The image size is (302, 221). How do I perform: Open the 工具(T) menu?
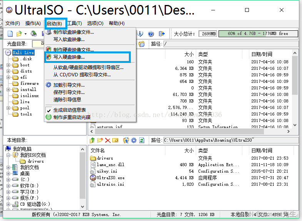pos(75,23)
